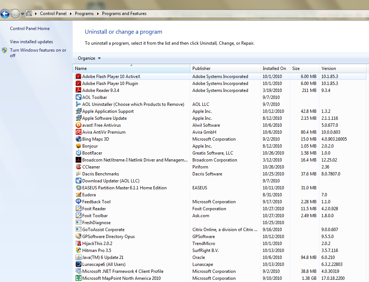
Task: Click publisher 'SurfRight B.V.' cell
Action: pos(206,251)
